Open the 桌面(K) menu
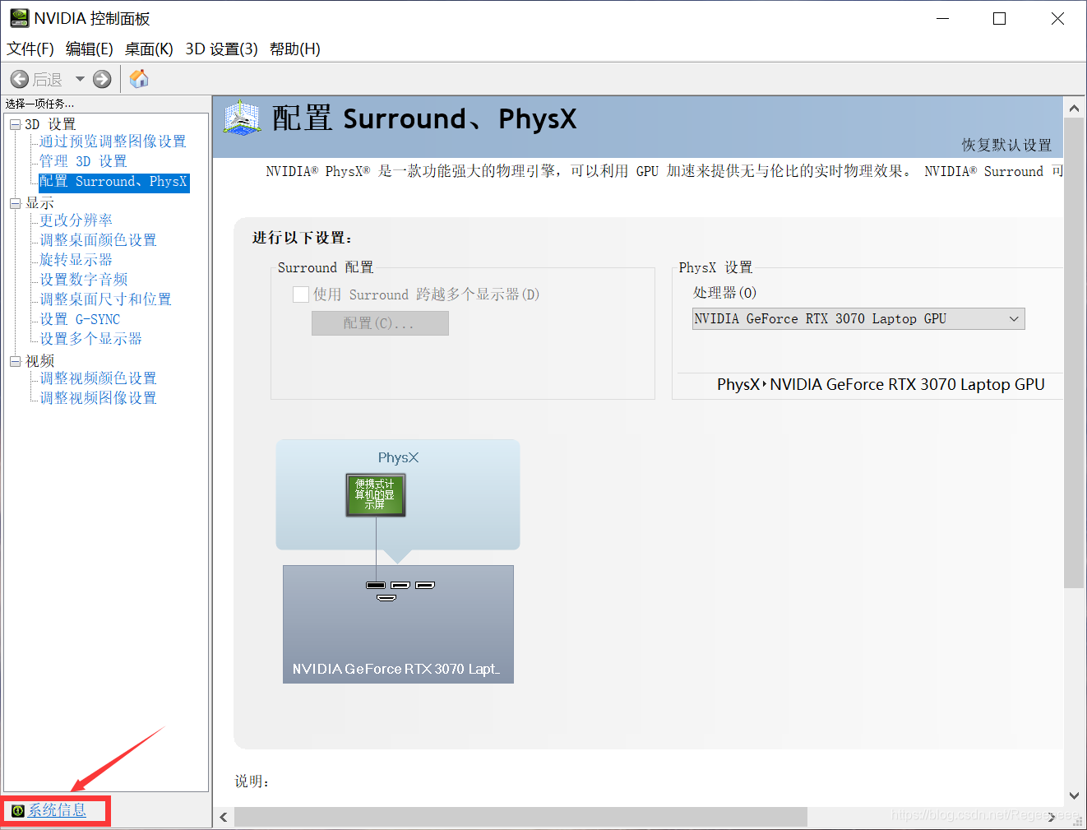This screenshot has height=830, width=1087. point(149,49)
